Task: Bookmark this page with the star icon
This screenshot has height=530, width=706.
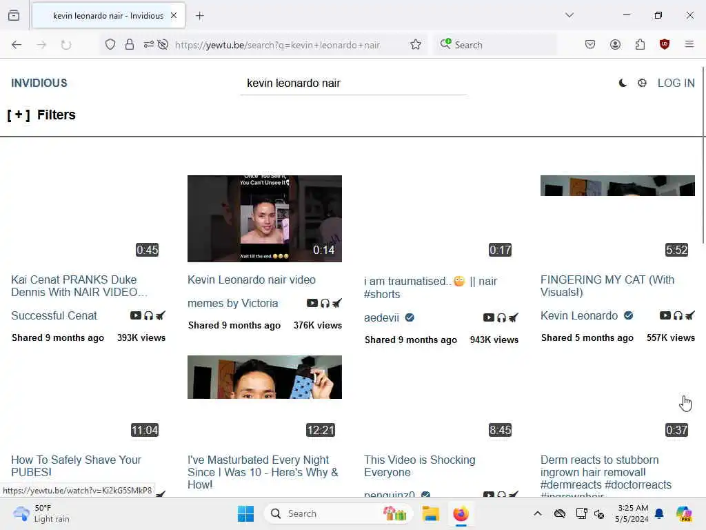Action: point(416,45)
